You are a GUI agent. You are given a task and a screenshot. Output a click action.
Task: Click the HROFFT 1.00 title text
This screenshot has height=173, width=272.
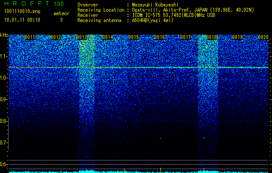point(34,3)
